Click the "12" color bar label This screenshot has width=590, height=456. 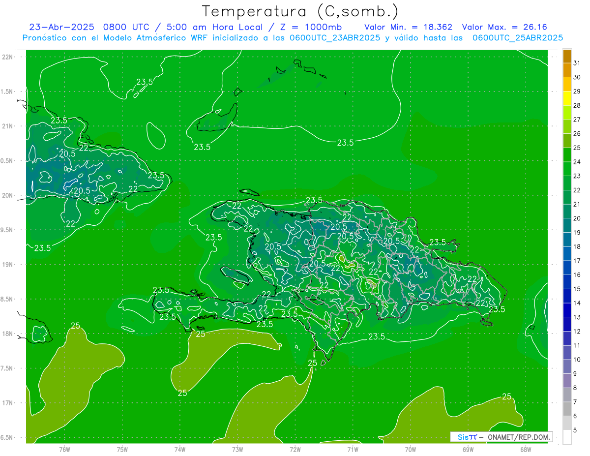click(577, 332)
